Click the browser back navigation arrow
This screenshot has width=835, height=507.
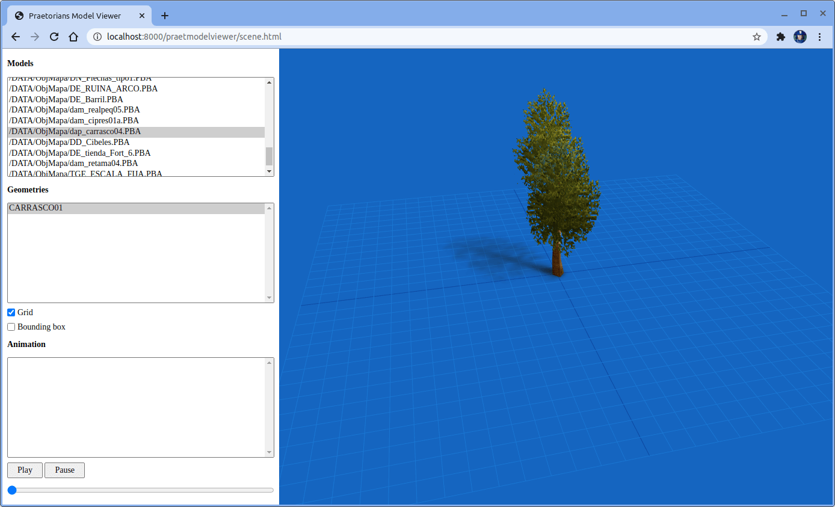[x=15, y=36]
